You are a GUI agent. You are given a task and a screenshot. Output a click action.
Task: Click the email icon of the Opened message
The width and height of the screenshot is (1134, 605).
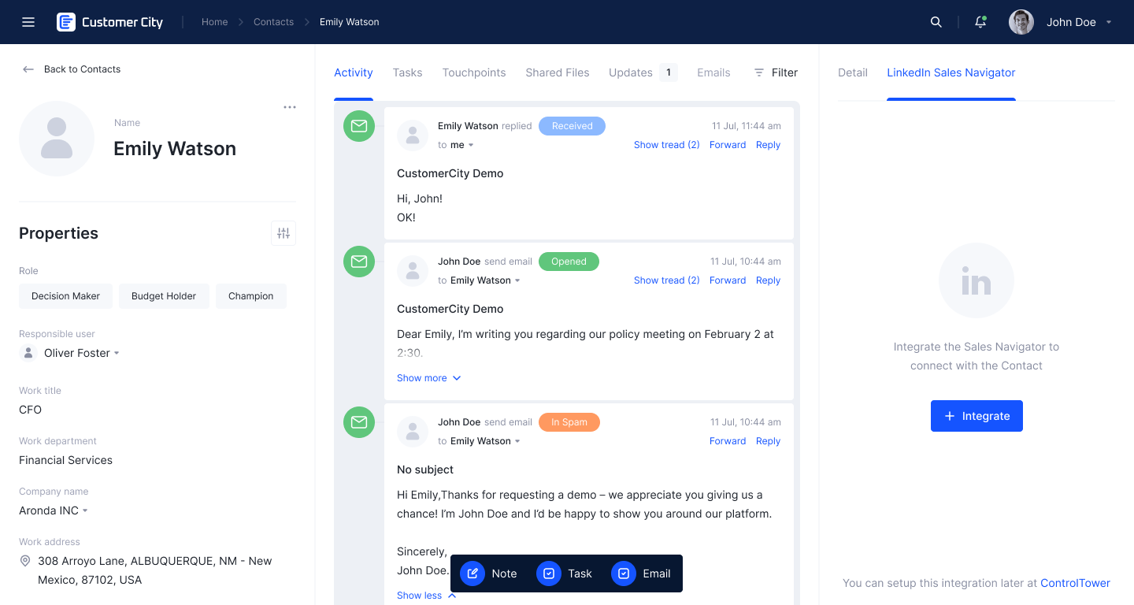(359, 262)
